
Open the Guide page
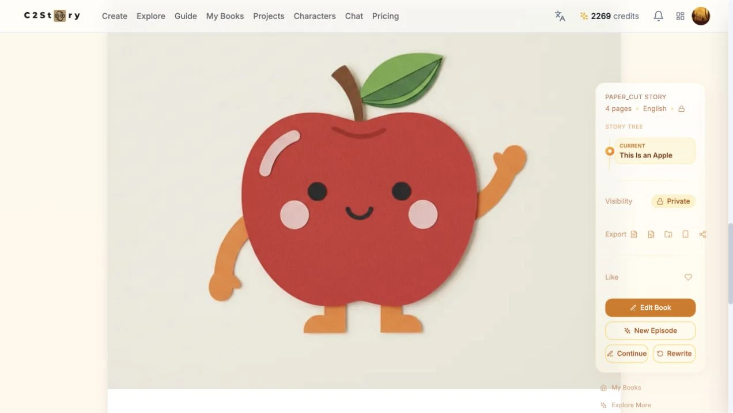[x=186, y=16]
